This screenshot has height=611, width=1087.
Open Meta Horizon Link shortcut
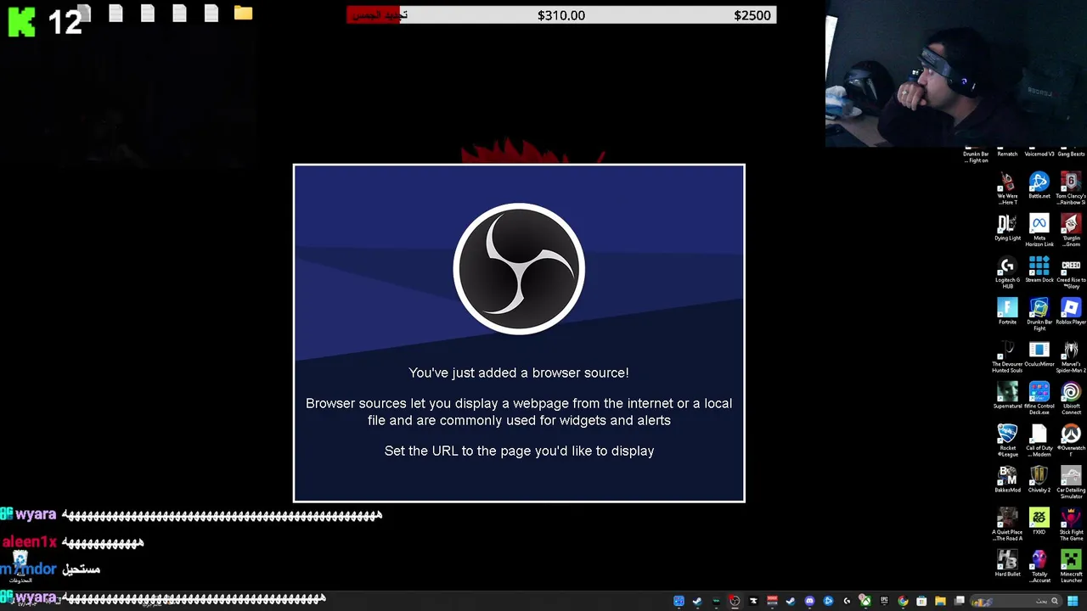(1039, 231)
